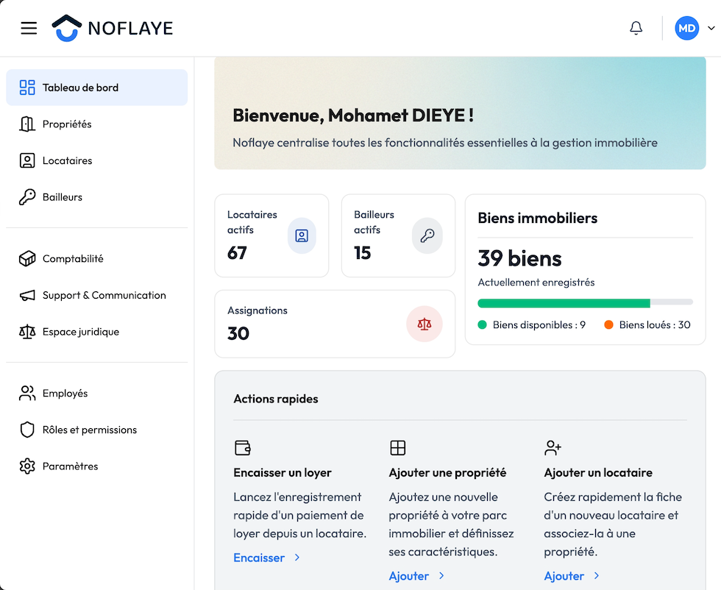Click the green biens progress bar
The height and width of the screenshot is (590, 721).
click(564, 303)
